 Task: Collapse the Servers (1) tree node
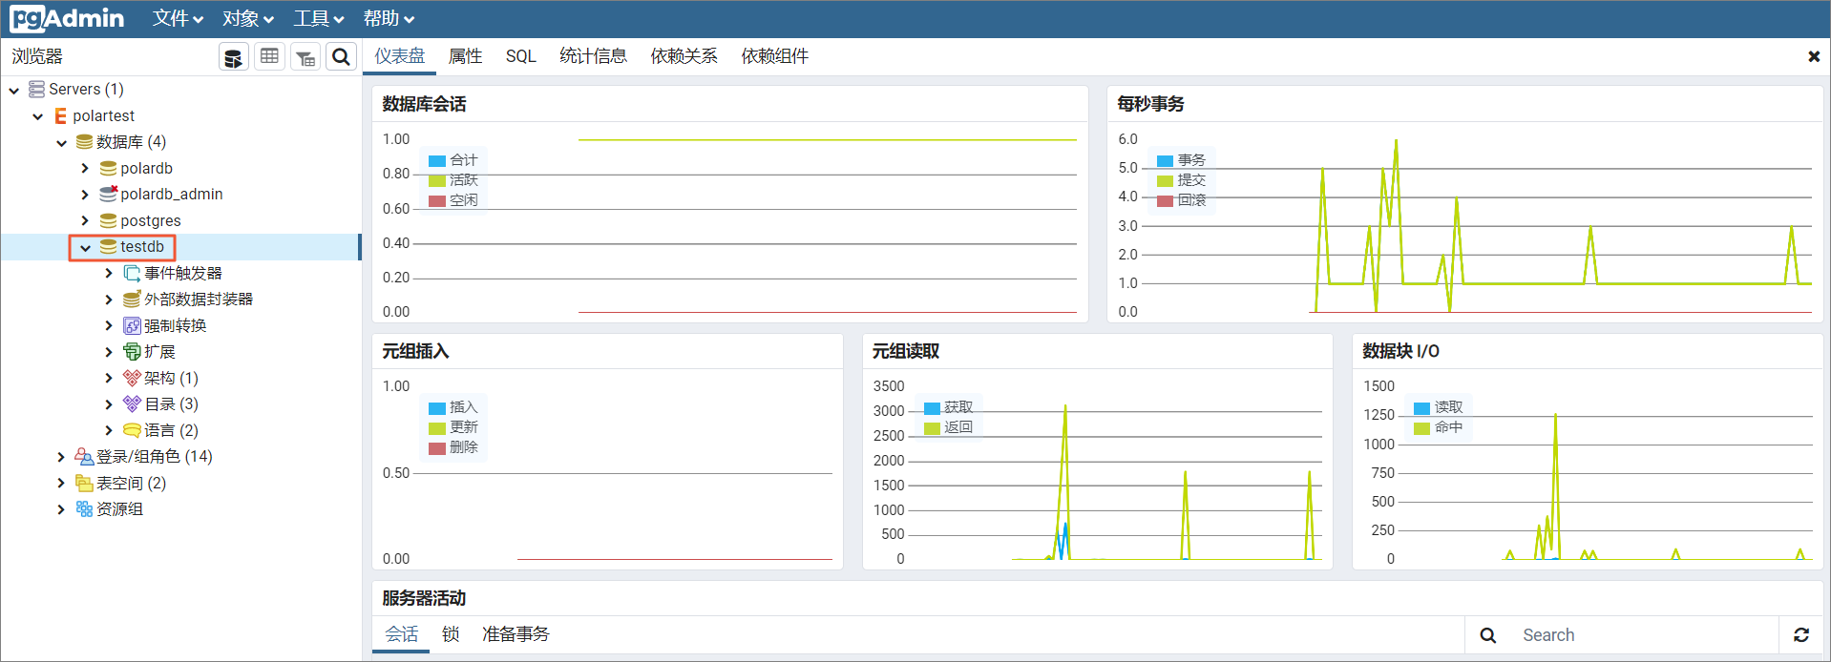14,90
